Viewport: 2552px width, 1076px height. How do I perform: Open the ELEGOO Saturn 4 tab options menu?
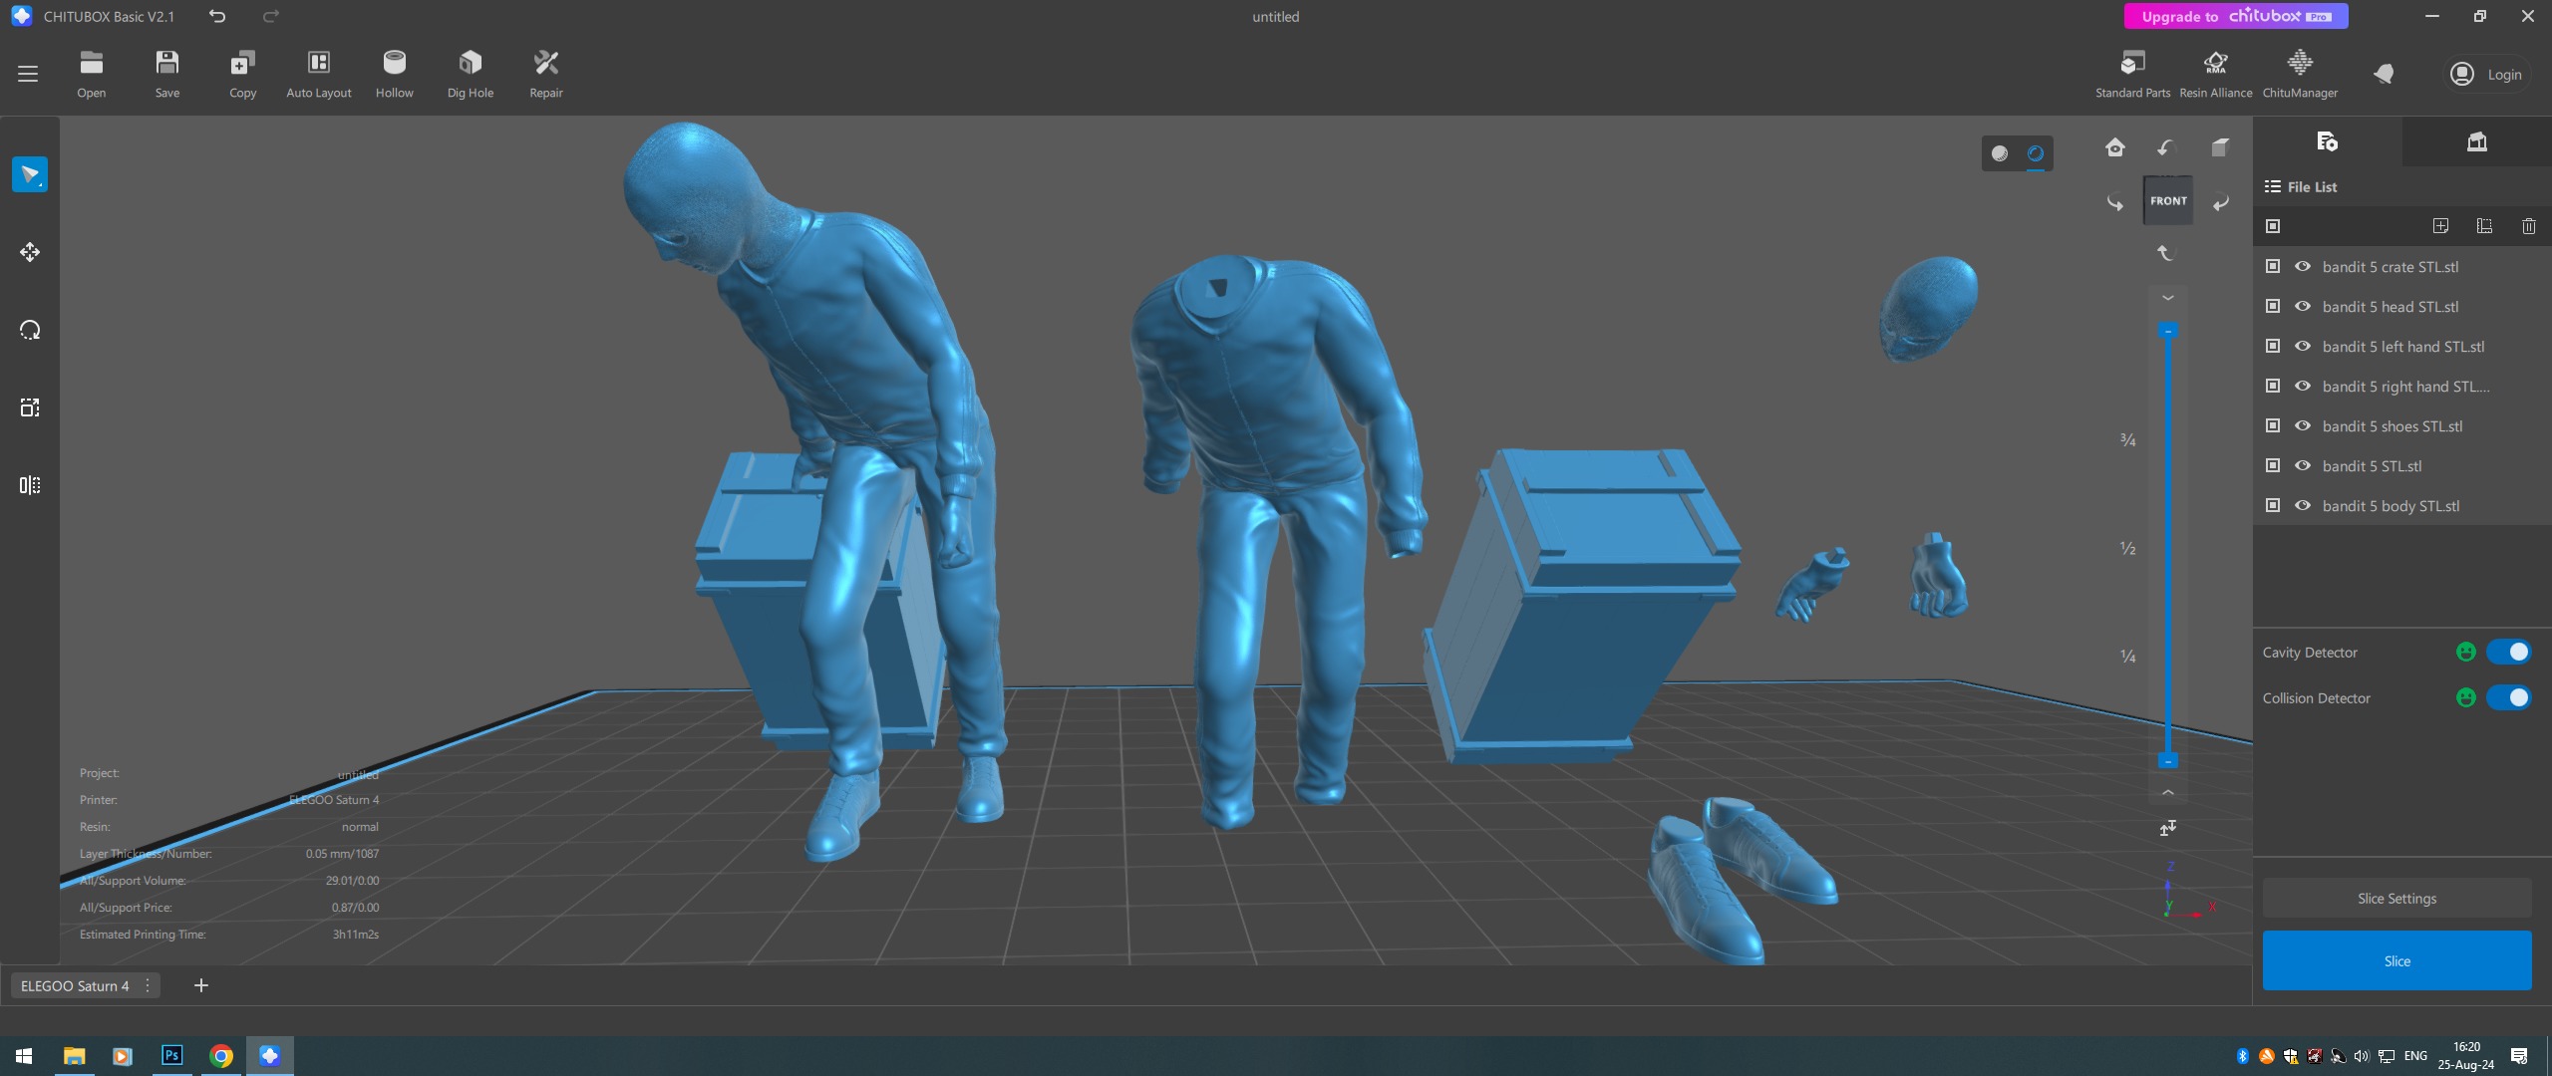(x=148, y=985)
